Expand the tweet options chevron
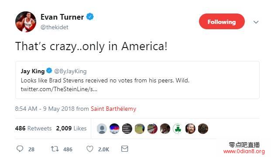The width and height of the screenshot is (271, 157). pyautogui.click(x=256, y=22)
